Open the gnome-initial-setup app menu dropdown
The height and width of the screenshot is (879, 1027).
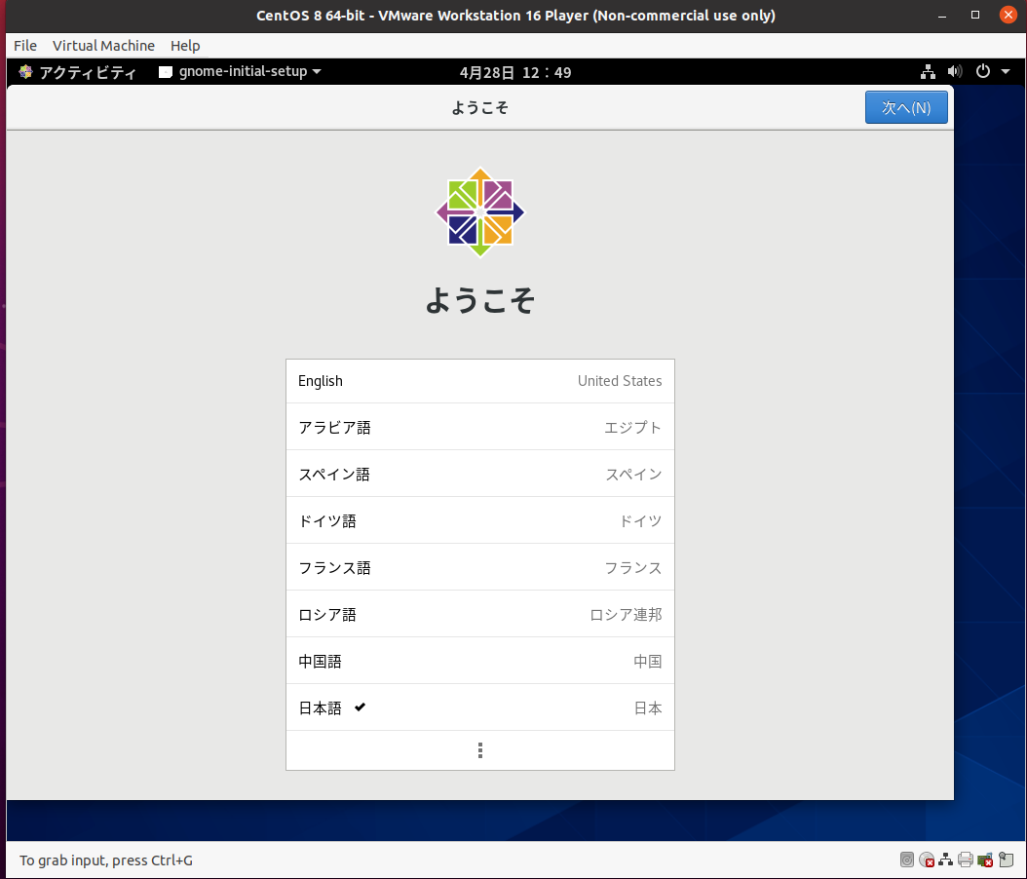tap(240, 72)
